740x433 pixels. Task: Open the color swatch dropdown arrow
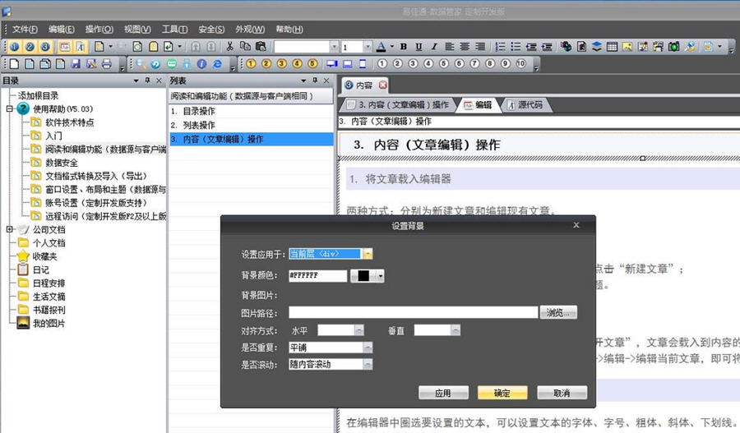coord(381,275)
